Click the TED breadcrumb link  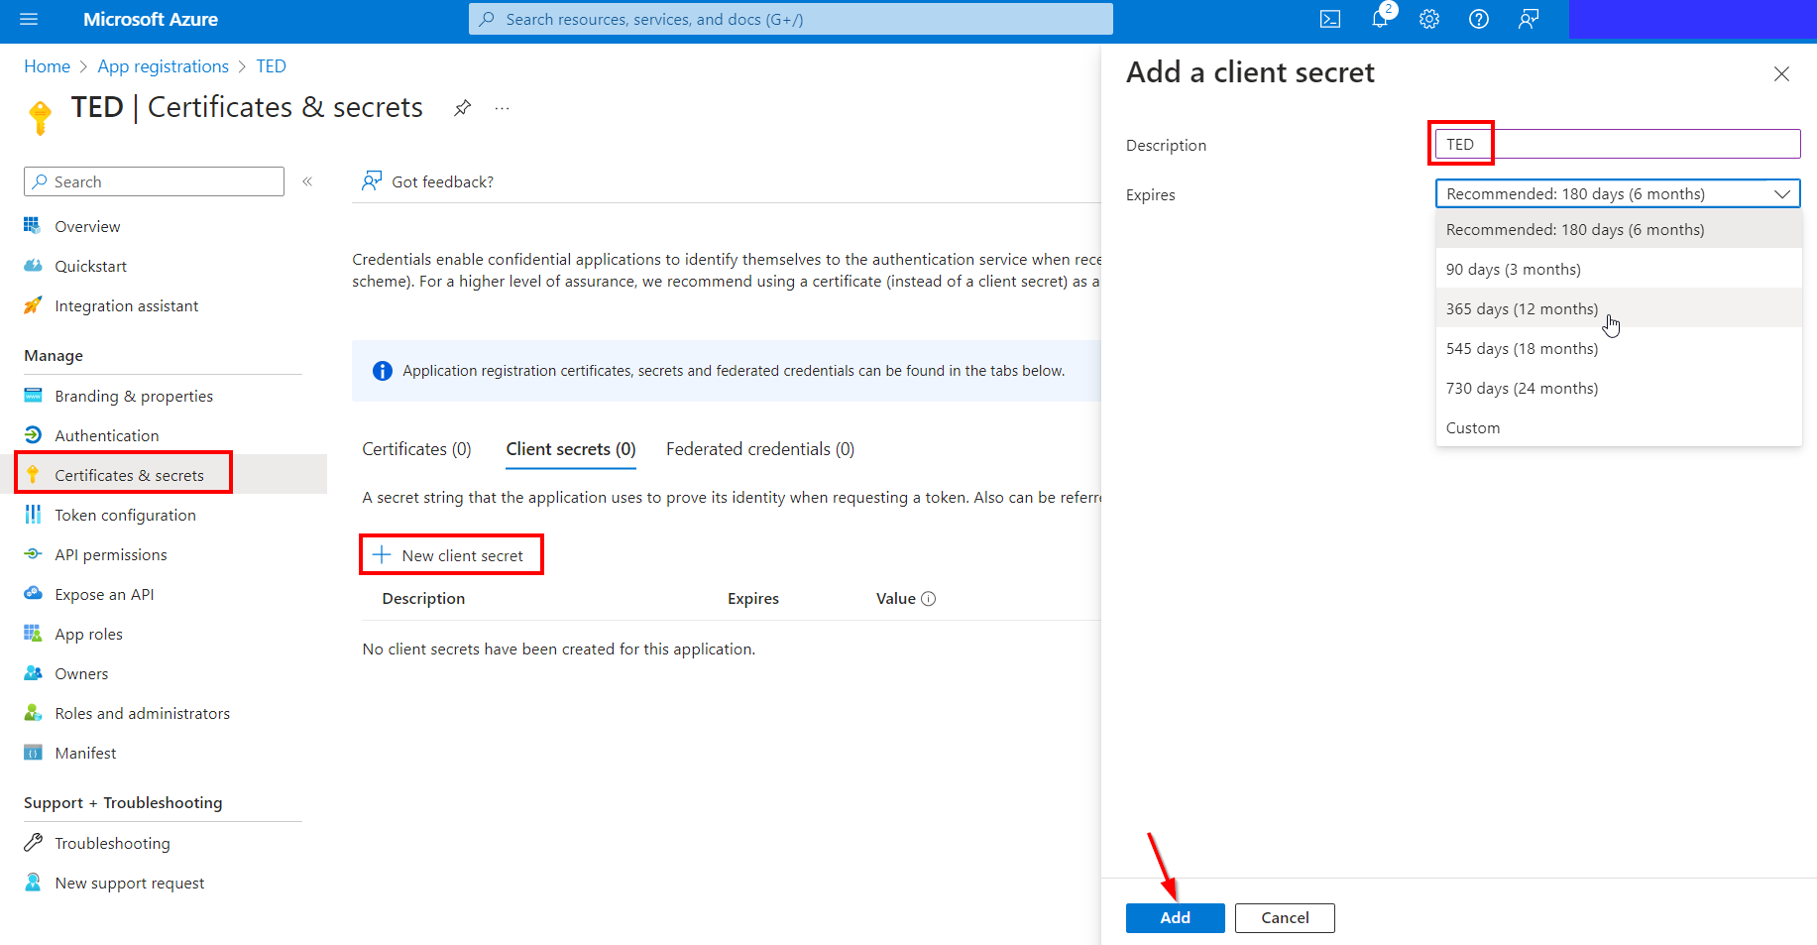[271, 66]
